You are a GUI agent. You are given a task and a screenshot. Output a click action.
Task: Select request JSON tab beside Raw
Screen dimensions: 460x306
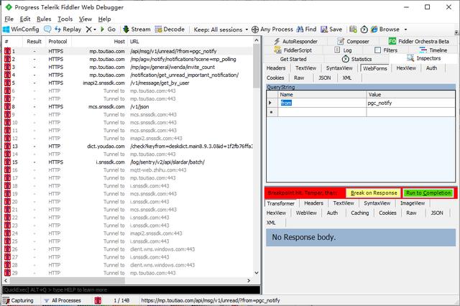(x=324, y=78)
